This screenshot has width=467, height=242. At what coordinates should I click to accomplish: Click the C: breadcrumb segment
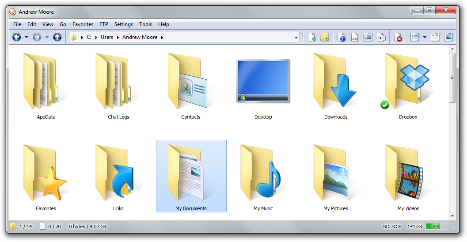coord(89,37)
